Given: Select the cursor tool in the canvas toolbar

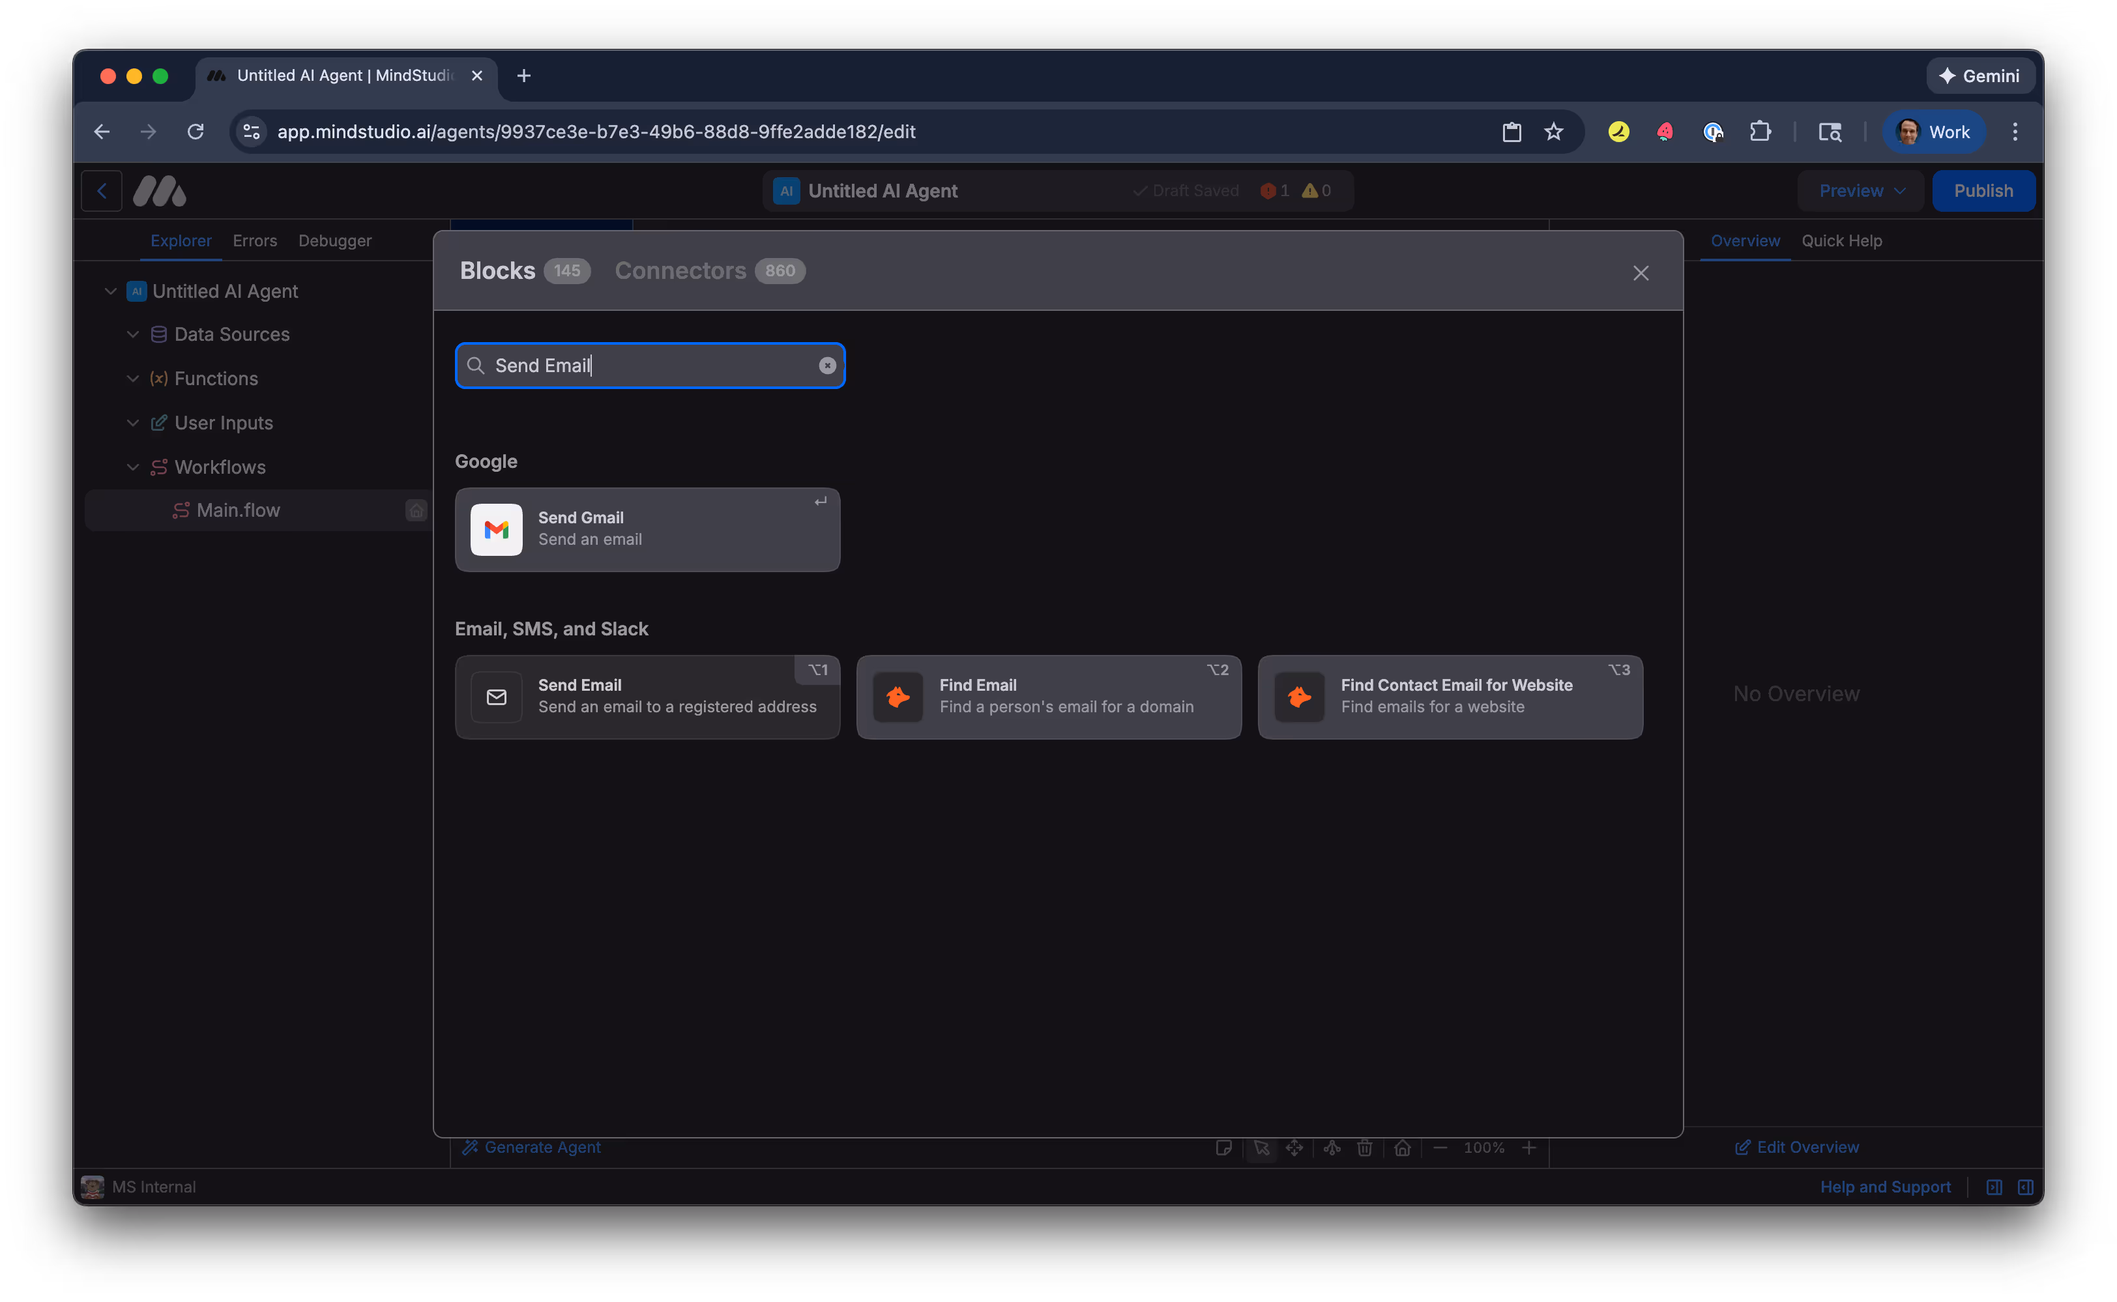Looking at the screenshot, I should [x=1263, y=1148].
